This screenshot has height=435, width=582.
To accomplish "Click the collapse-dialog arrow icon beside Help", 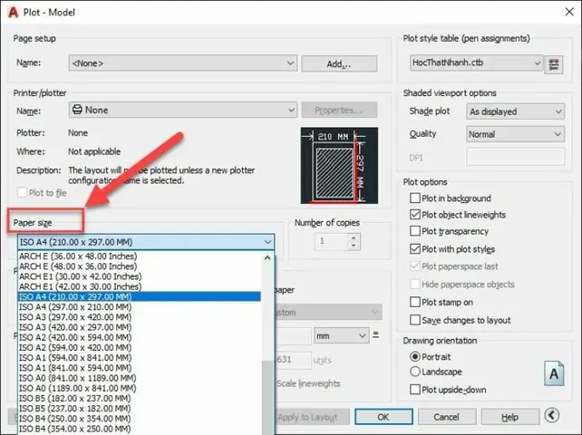I will pos(551,415).
